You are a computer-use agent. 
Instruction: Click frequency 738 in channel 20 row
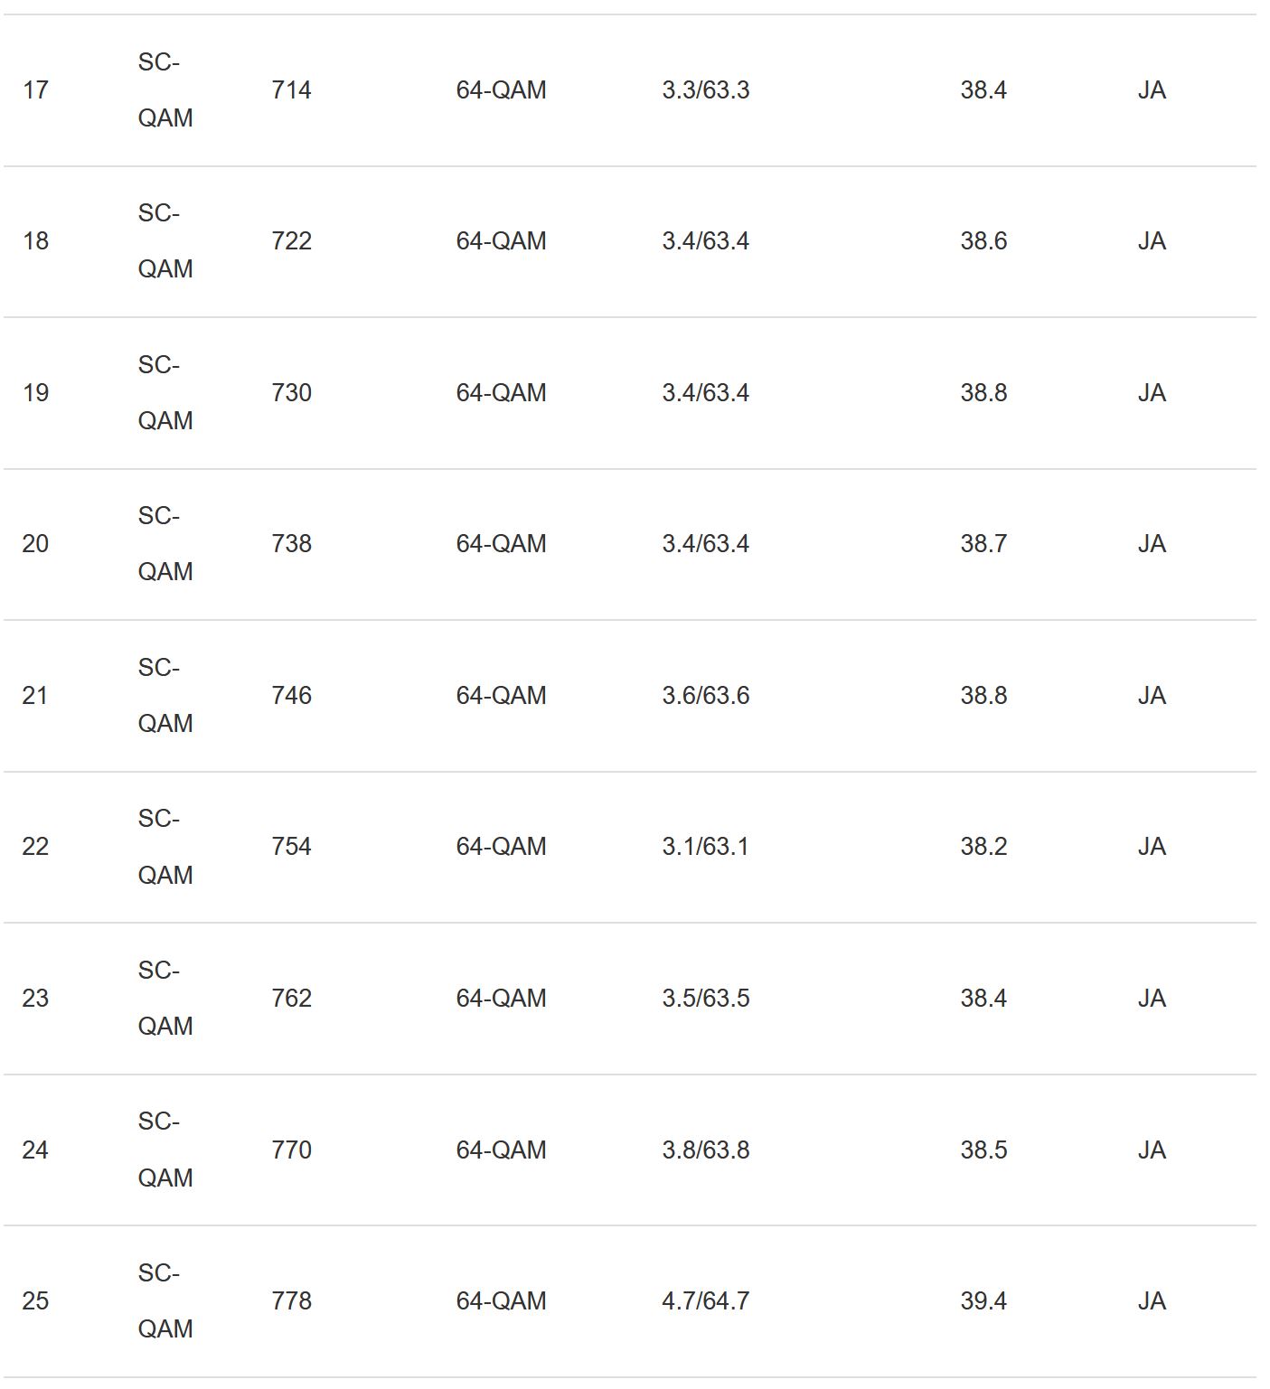pyautogui.click(x=291, y=544)
